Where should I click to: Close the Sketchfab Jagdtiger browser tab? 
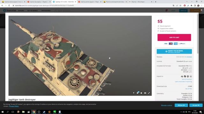click(x=75, y=2)
